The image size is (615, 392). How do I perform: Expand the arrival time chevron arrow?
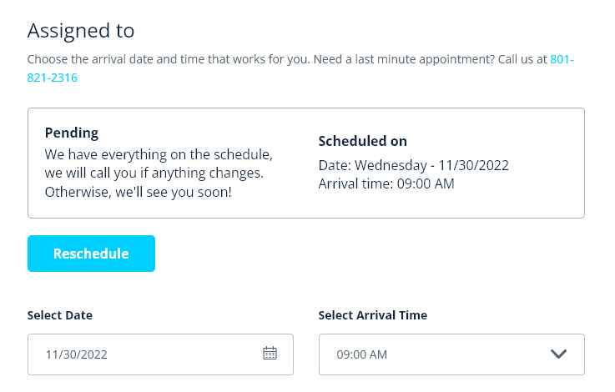[558, 354]
